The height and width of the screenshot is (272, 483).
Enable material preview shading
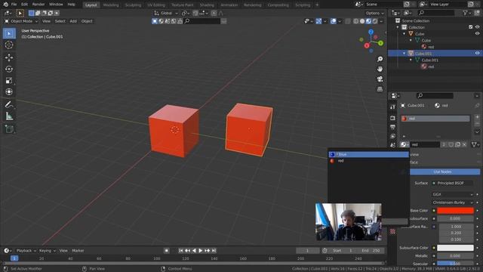pyautogui.click(x=368, y=21)
